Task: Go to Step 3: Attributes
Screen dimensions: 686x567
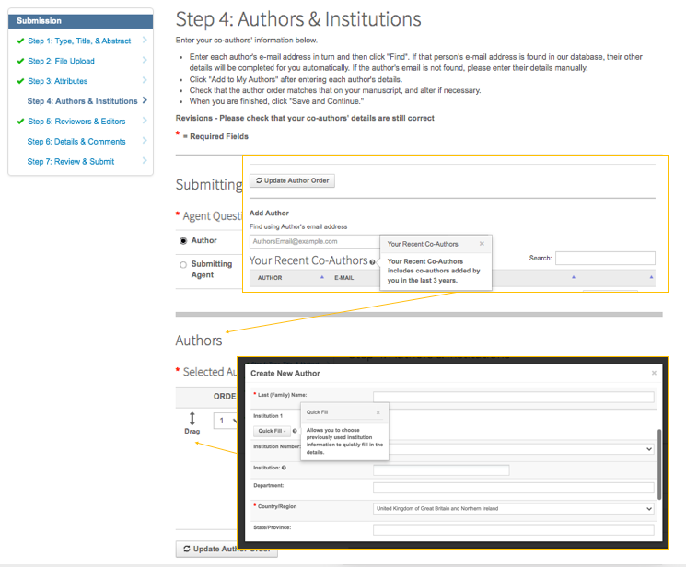Action: point(58,81)
